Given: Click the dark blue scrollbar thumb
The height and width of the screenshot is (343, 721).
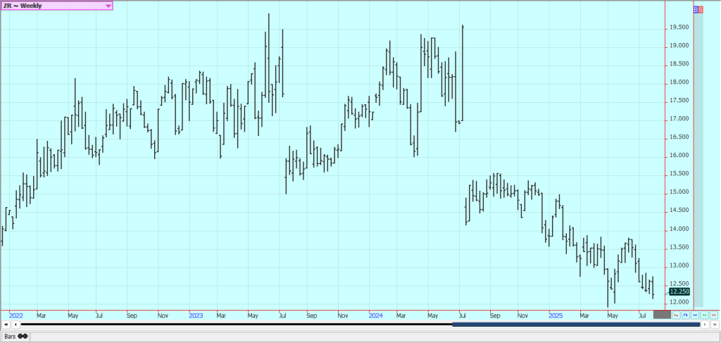Looking at the screenshot, I should [x=576, y=325].
